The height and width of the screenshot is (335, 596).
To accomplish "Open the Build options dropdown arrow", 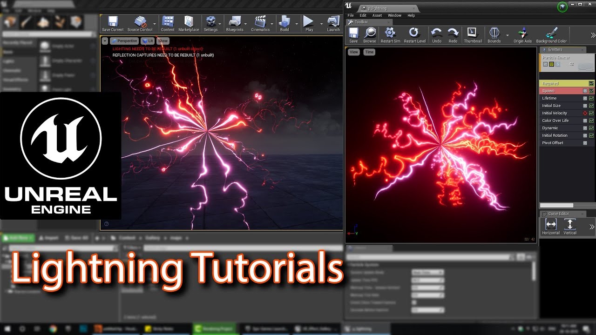I will [297, 24].
